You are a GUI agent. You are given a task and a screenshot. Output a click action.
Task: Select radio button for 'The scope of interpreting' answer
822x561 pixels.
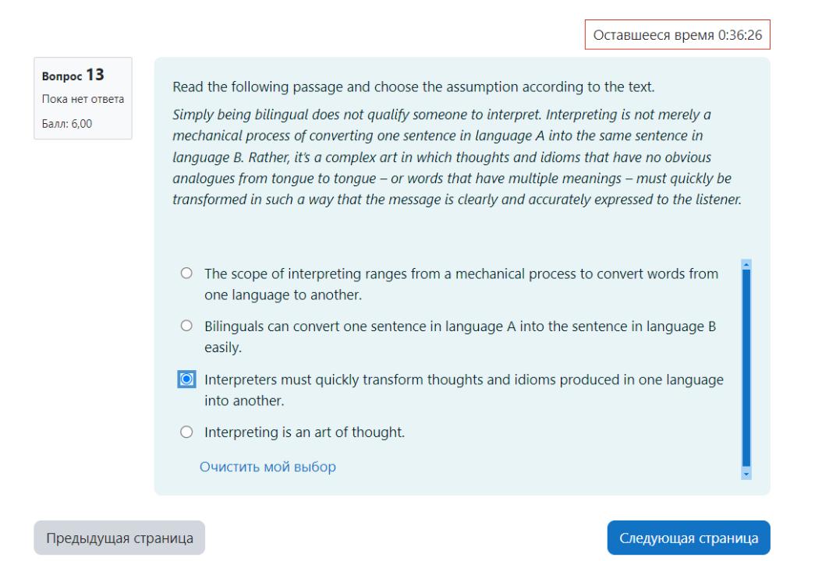(x=186, y=273)
